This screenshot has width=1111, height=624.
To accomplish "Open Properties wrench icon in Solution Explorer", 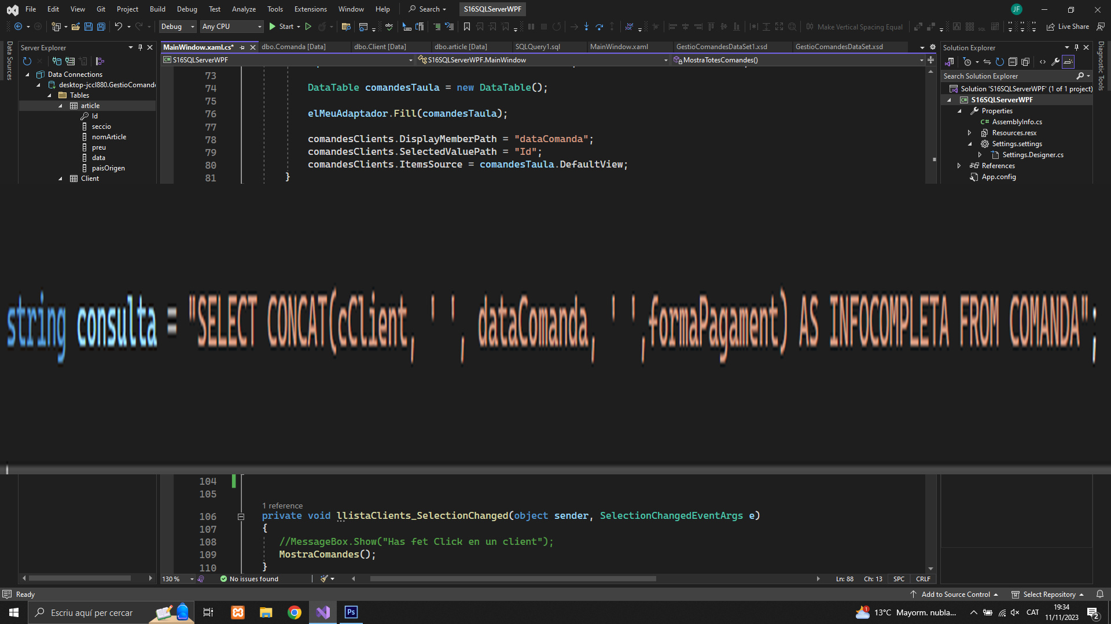I will [x=1055, y=62].
